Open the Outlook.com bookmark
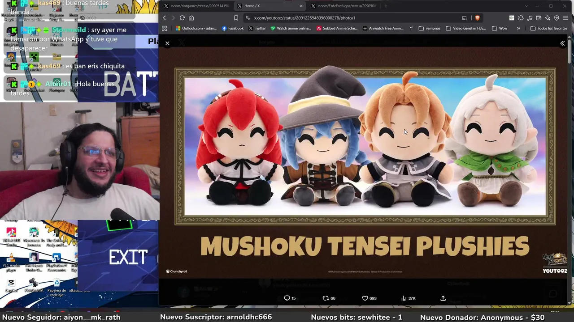The width and height of the screenshot is (574, 322). coord(196,28)
